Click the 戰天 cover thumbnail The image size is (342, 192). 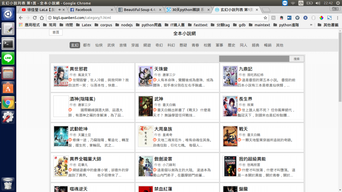click(230, 136)
